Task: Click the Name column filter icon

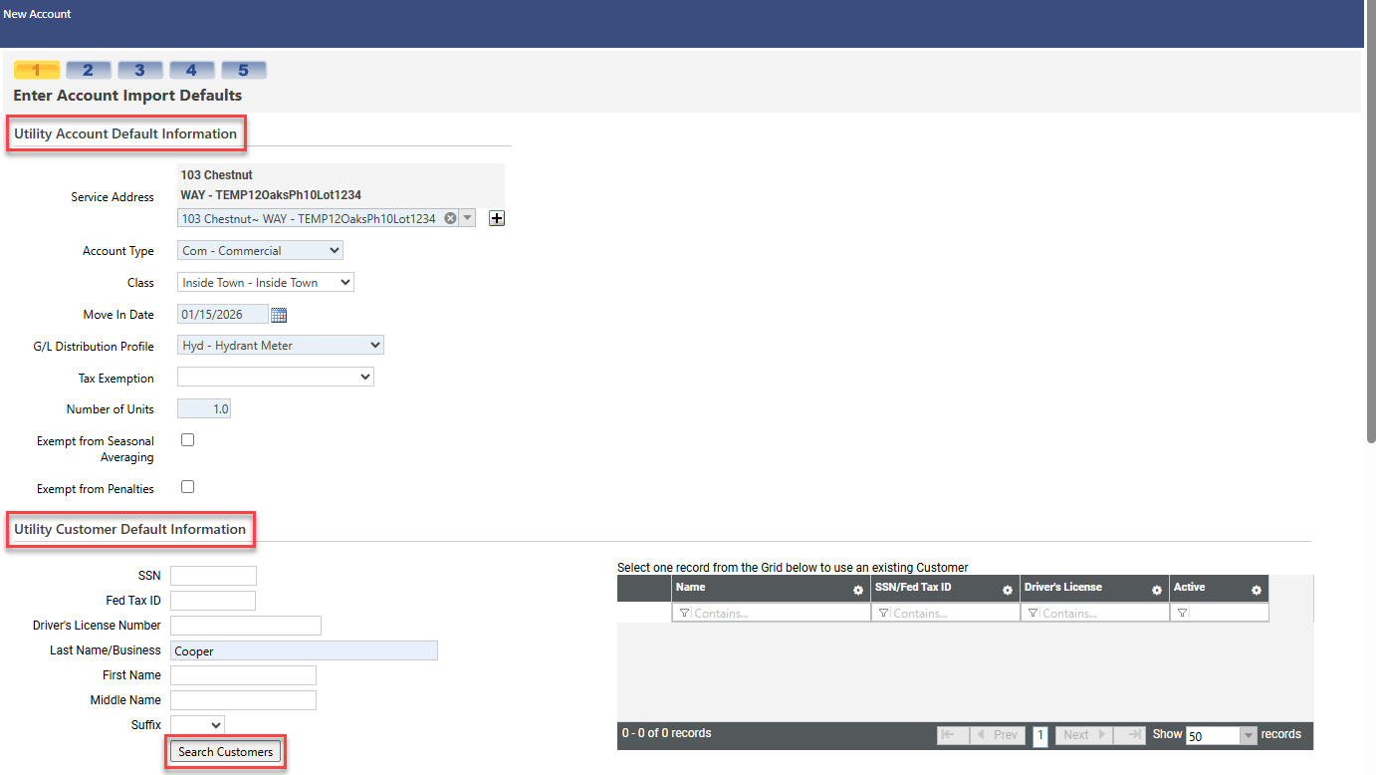Action: pos(684,614)
